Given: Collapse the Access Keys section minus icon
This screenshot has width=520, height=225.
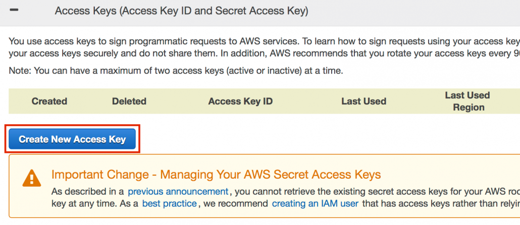Looking at the screenshot, I should (x=14, y=10).
